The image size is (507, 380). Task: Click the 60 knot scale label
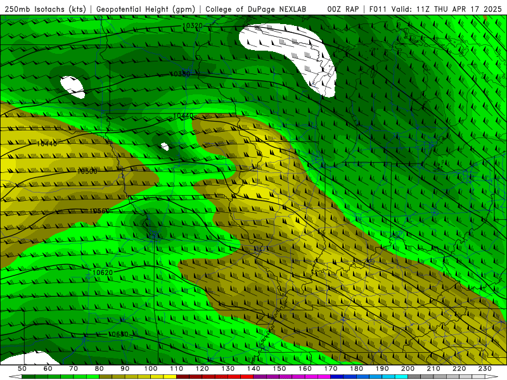(48, 369)
